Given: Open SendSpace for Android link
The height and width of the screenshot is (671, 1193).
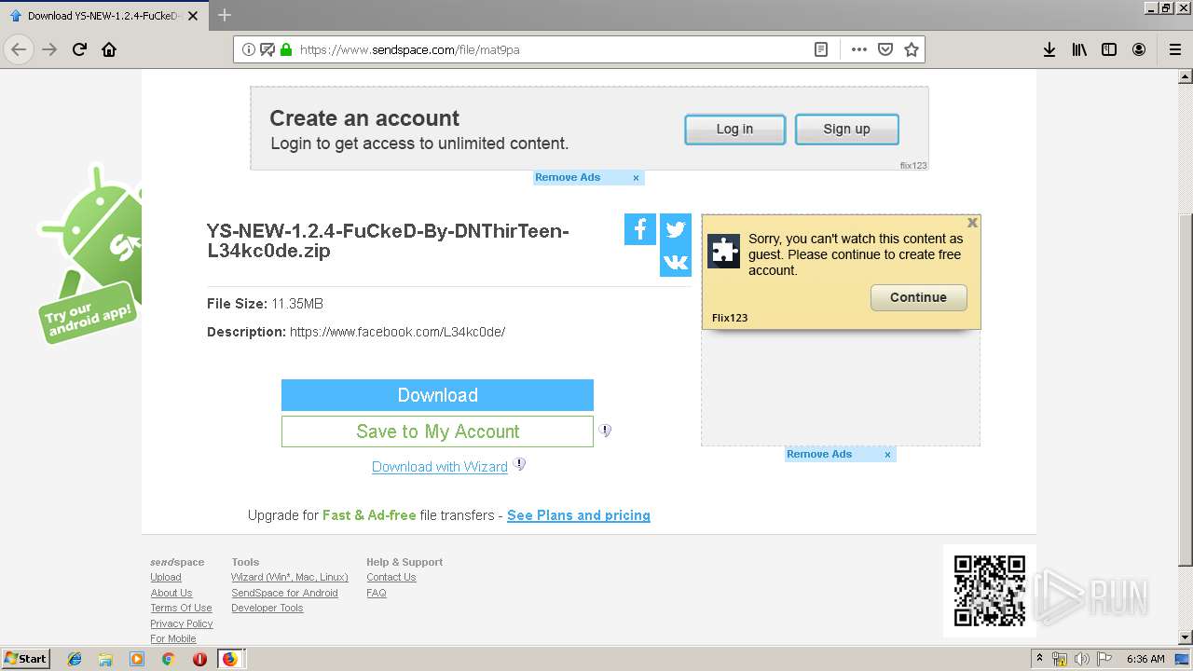Looking at the screenshot, I should (284, 593).
